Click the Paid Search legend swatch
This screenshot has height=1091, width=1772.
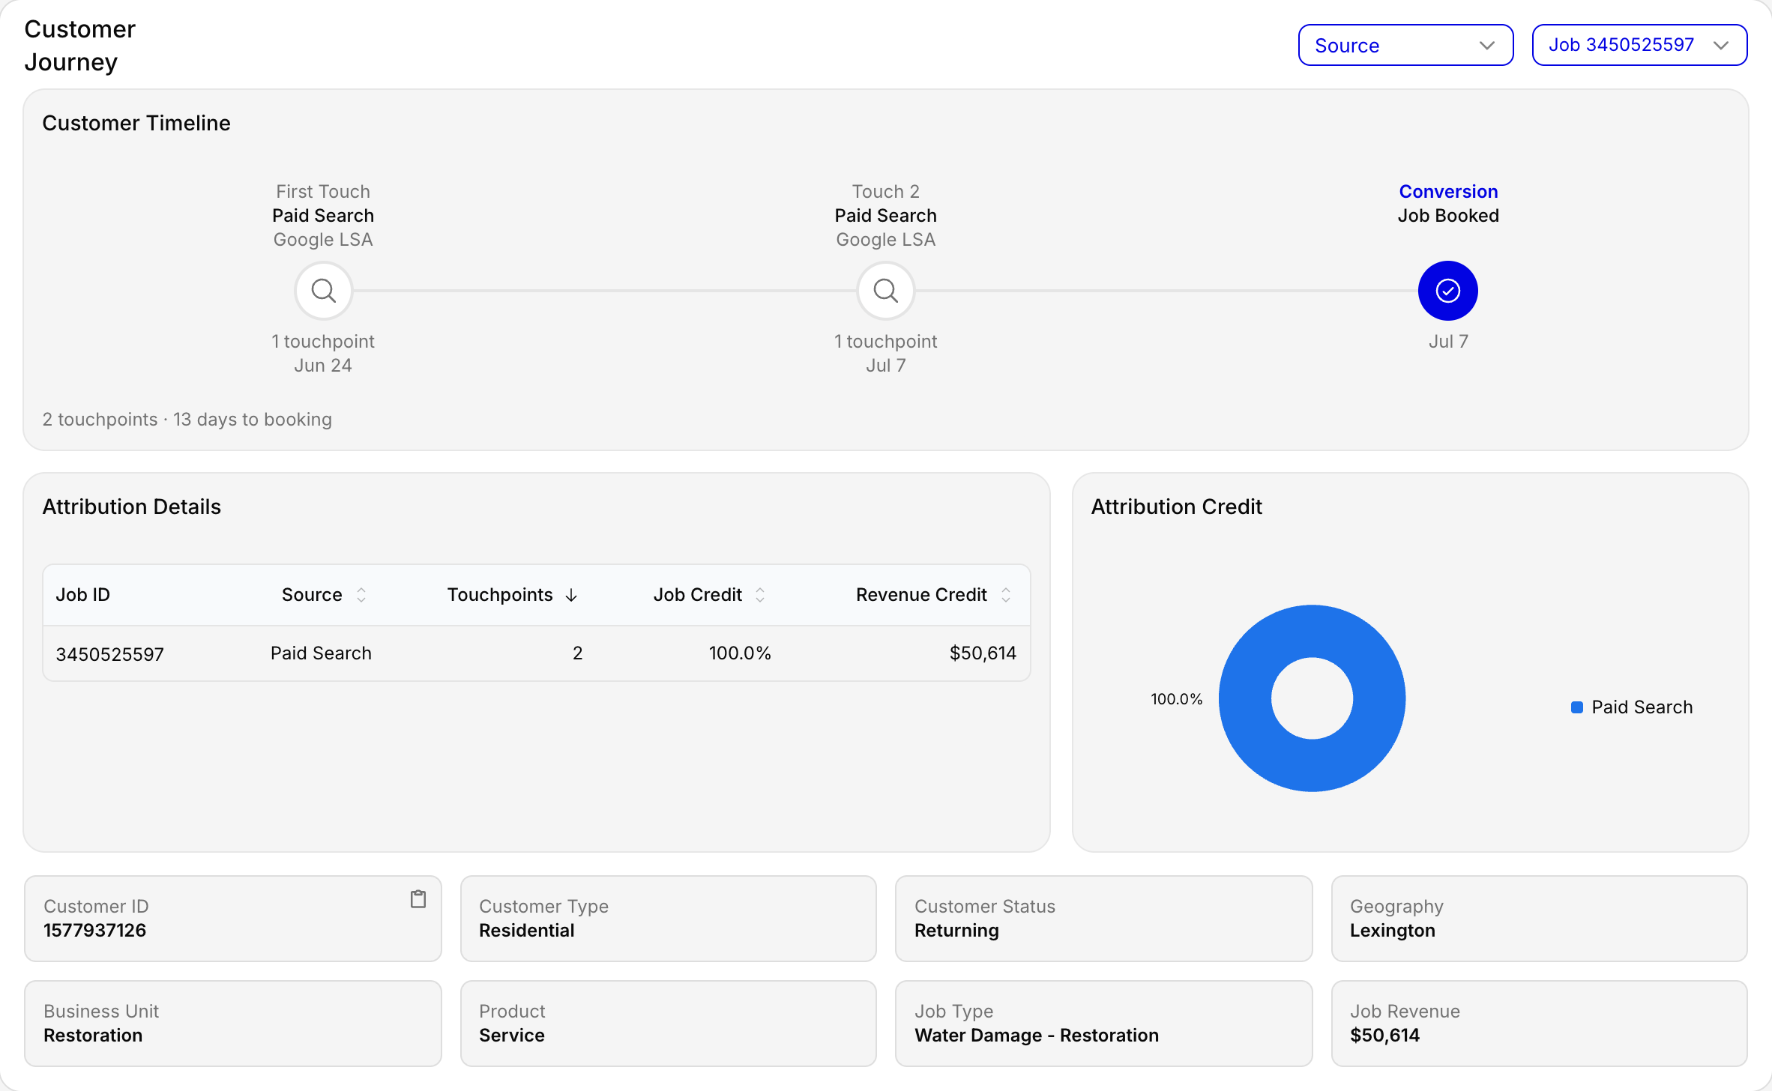point(1577,707)
